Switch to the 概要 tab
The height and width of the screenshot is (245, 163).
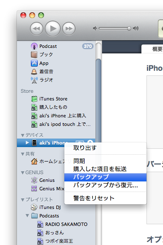(x=157, y=49)
